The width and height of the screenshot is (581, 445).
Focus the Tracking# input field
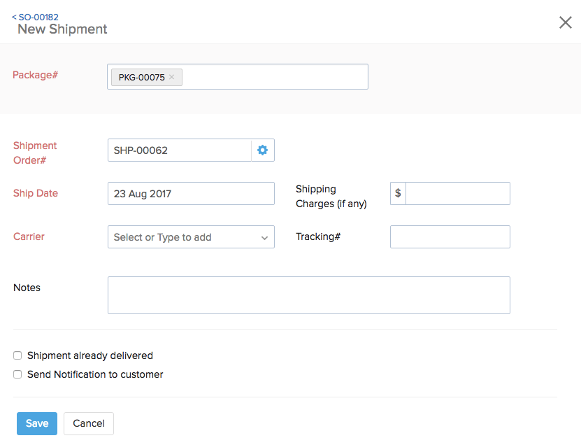pyautogui.click(x=450, y=237)
